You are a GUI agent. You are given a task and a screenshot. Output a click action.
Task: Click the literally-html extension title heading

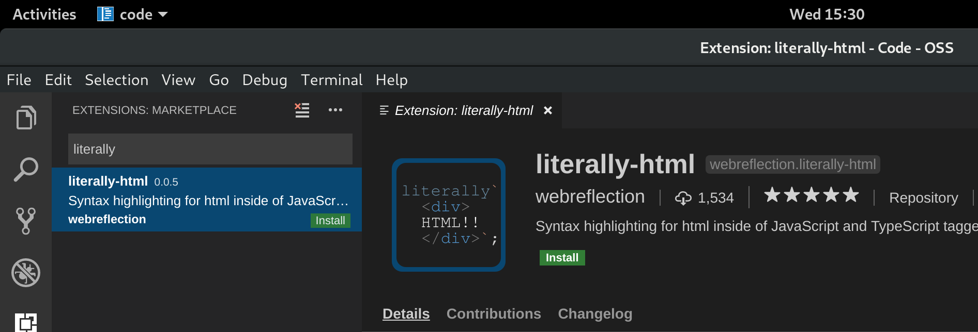(x=615, y=164)
